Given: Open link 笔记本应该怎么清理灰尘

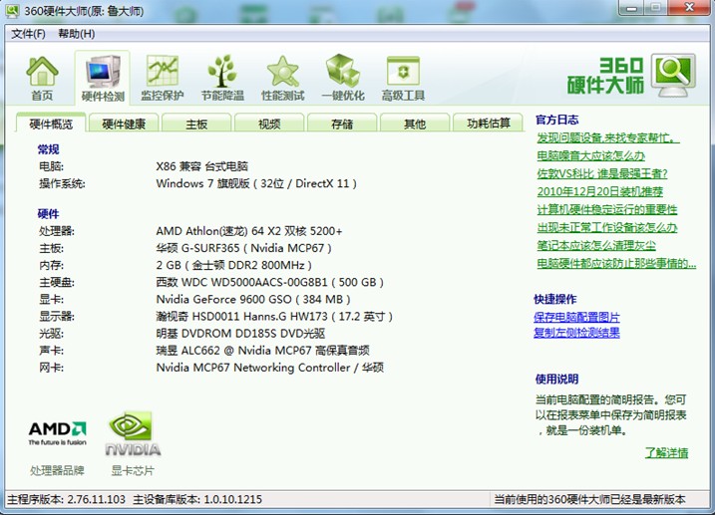Looking at the screenshot, I should click(596, 245).
